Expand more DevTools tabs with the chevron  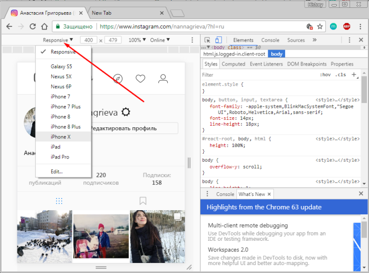[315, 40]
